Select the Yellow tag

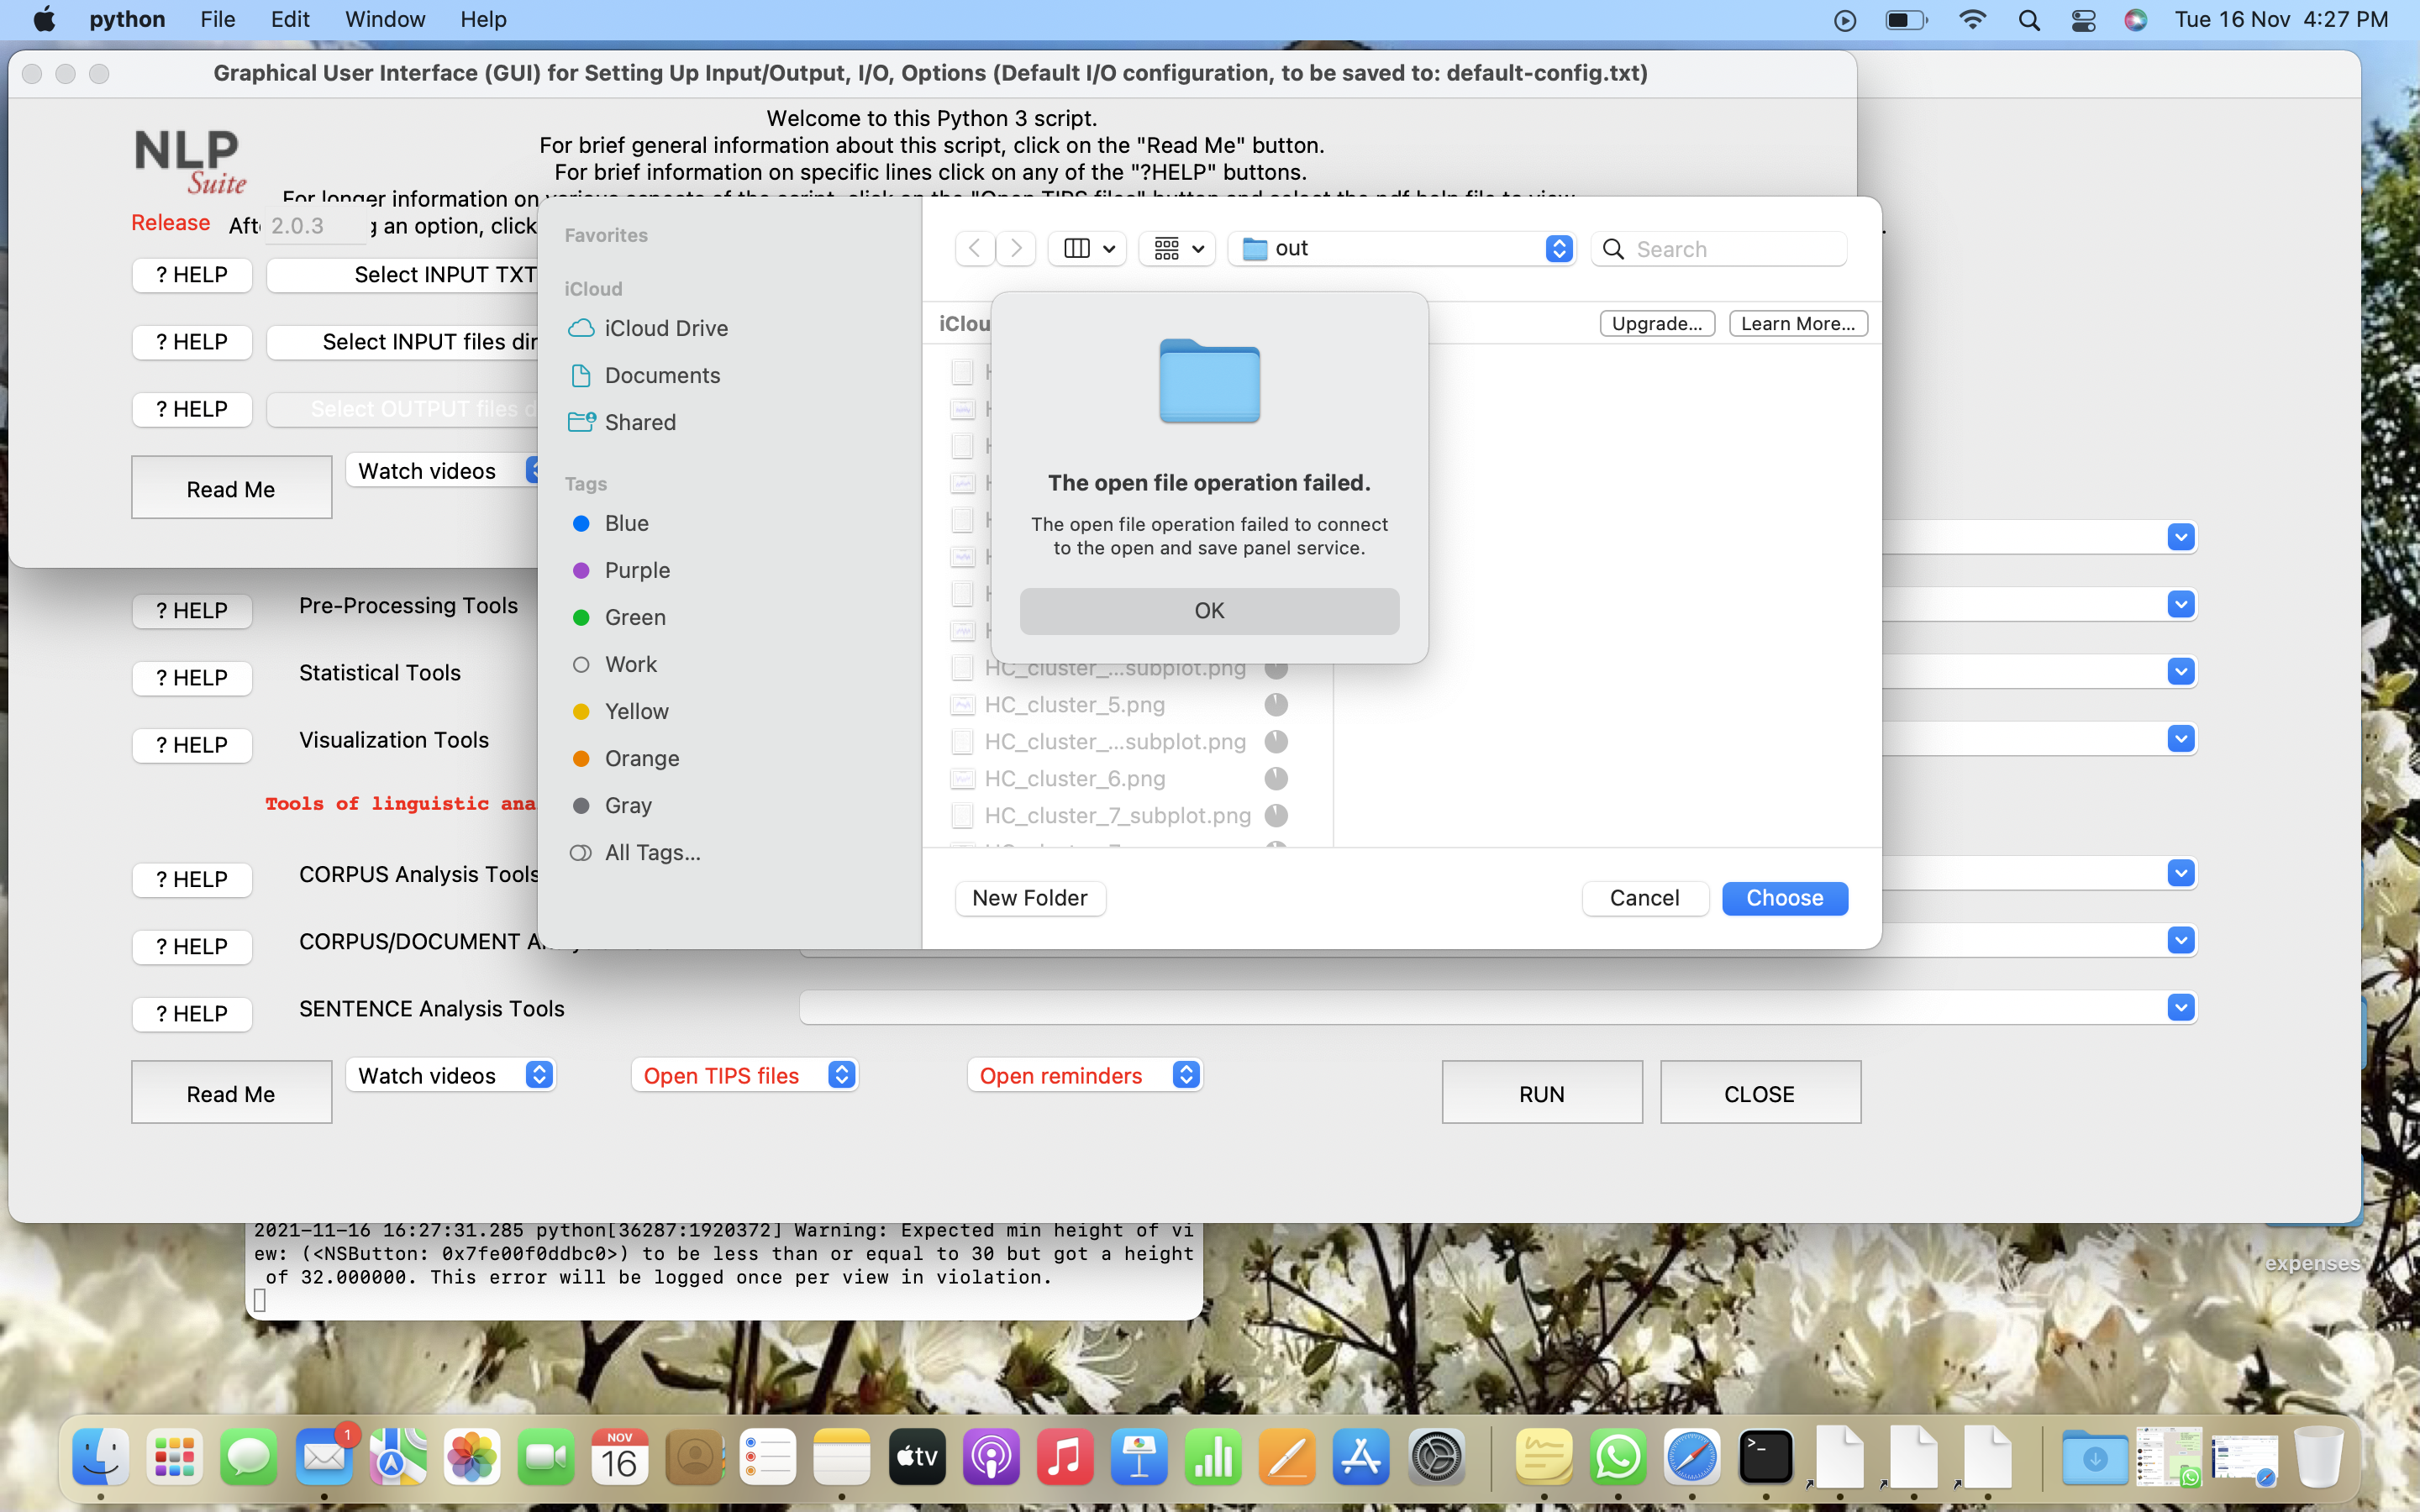(x=620, y=711)
